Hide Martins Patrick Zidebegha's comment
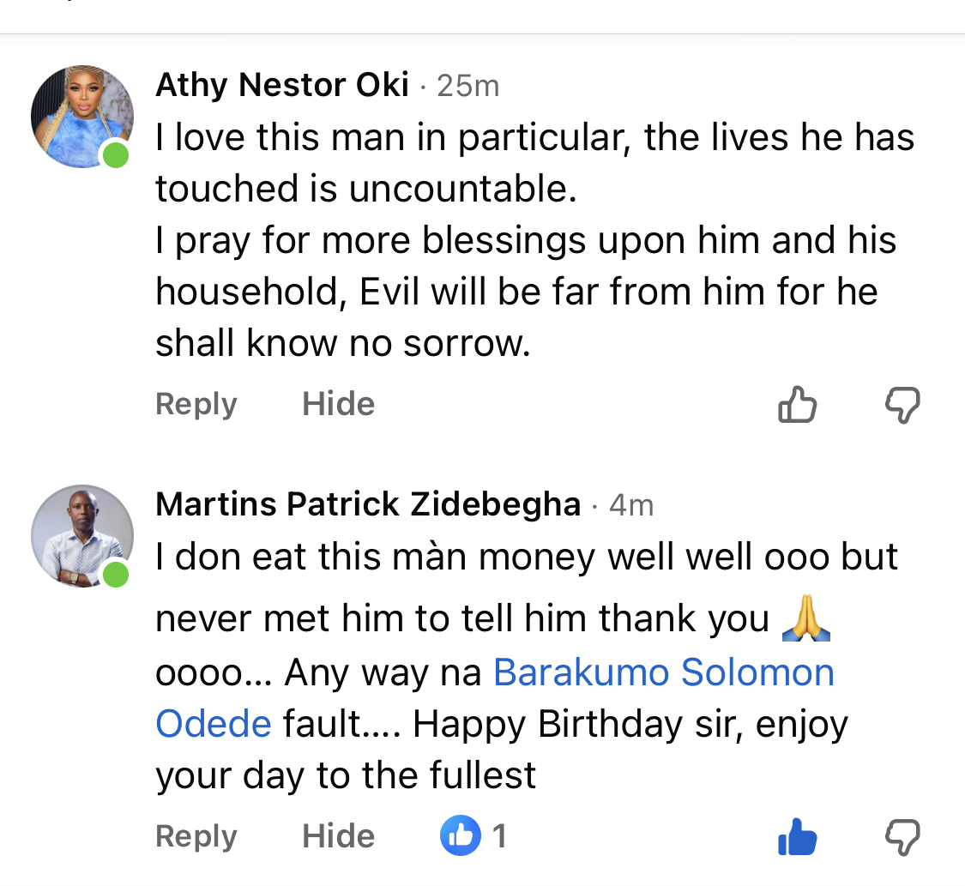 click(338, 836)
